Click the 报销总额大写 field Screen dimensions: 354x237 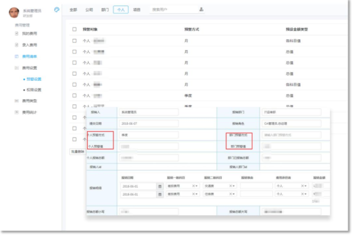pyautogui.click(x=292, y=212)
